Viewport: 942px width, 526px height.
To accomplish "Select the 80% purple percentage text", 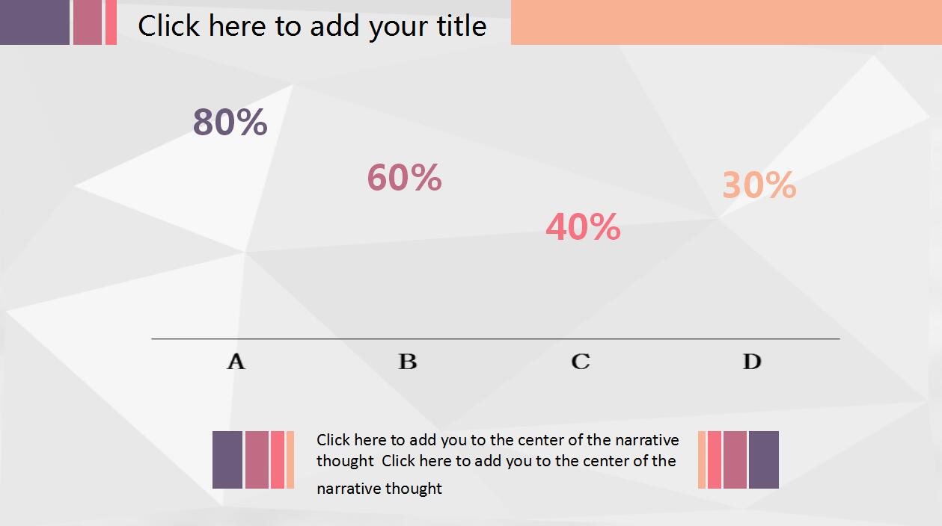I will [230, 122].
